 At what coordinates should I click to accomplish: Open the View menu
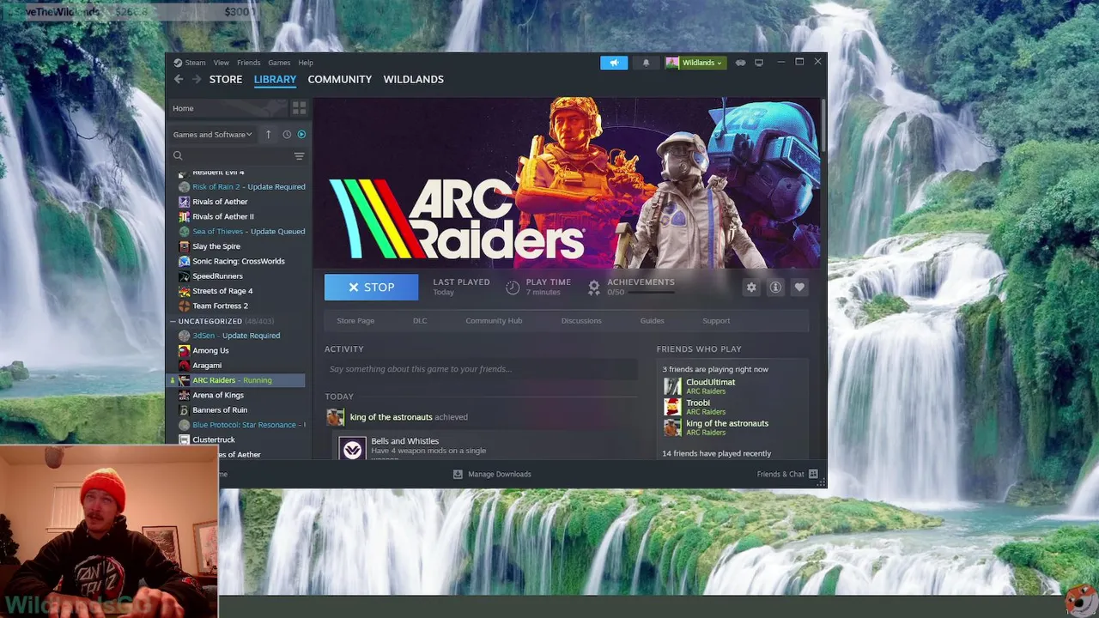222,63
